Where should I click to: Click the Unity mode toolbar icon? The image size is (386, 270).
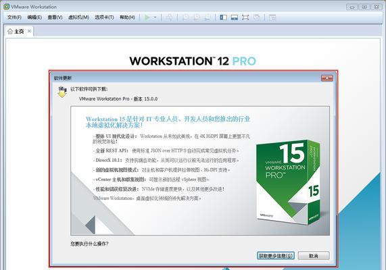coord(256,18)
